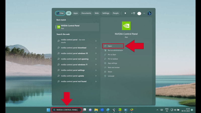Open the BlueStacks icon on taskbar
201x113 pixels.
(x=132, y=110)
